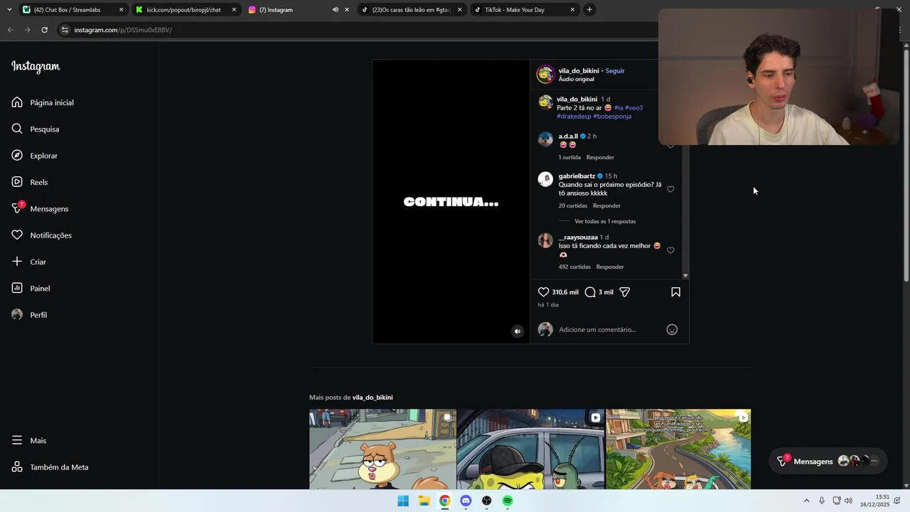
Task: Reload the page
Action: pyautogui.click(x=44, y=30)
